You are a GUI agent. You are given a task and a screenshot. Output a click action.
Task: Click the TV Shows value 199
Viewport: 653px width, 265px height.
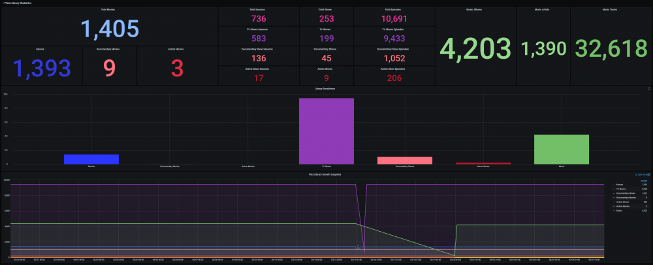(x=326, y=39)
